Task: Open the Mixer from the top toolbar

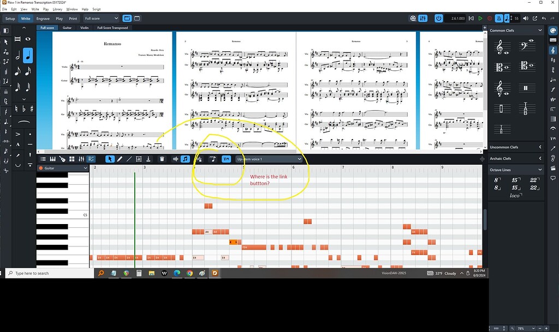Action: [422, 18]
